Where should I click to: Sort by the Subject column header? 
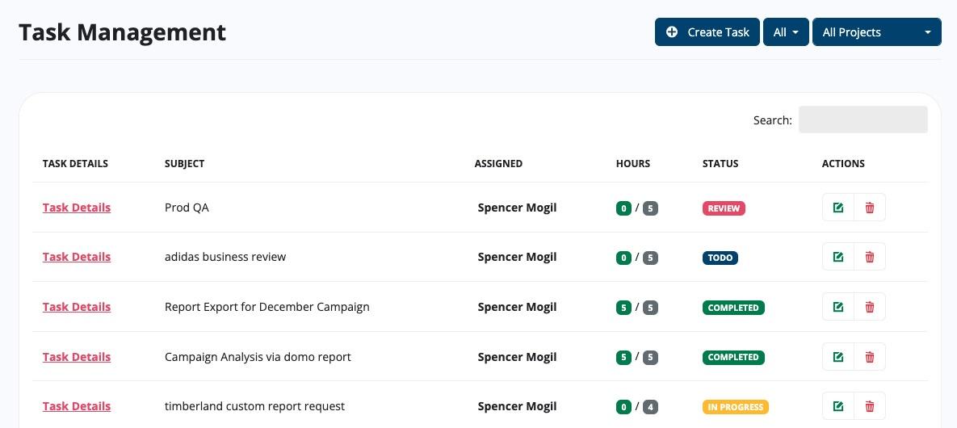[184, 164]
